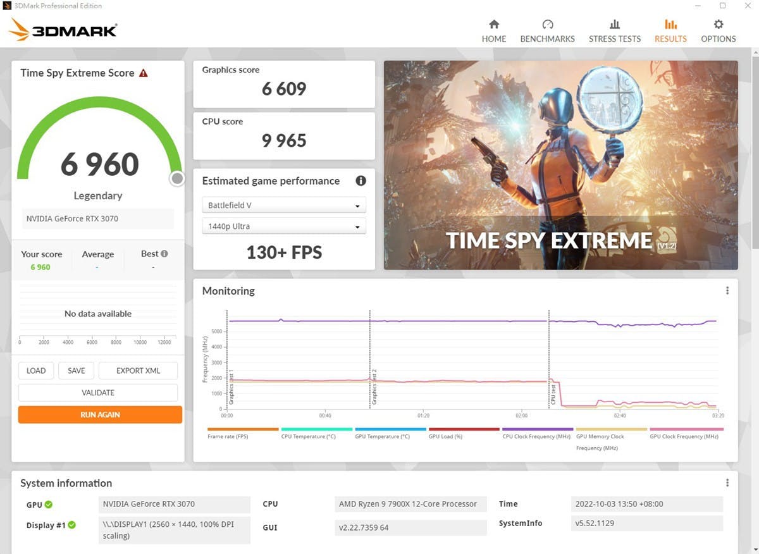Click the VALIDATE button
759x554 pixels.
coord(98,393)
